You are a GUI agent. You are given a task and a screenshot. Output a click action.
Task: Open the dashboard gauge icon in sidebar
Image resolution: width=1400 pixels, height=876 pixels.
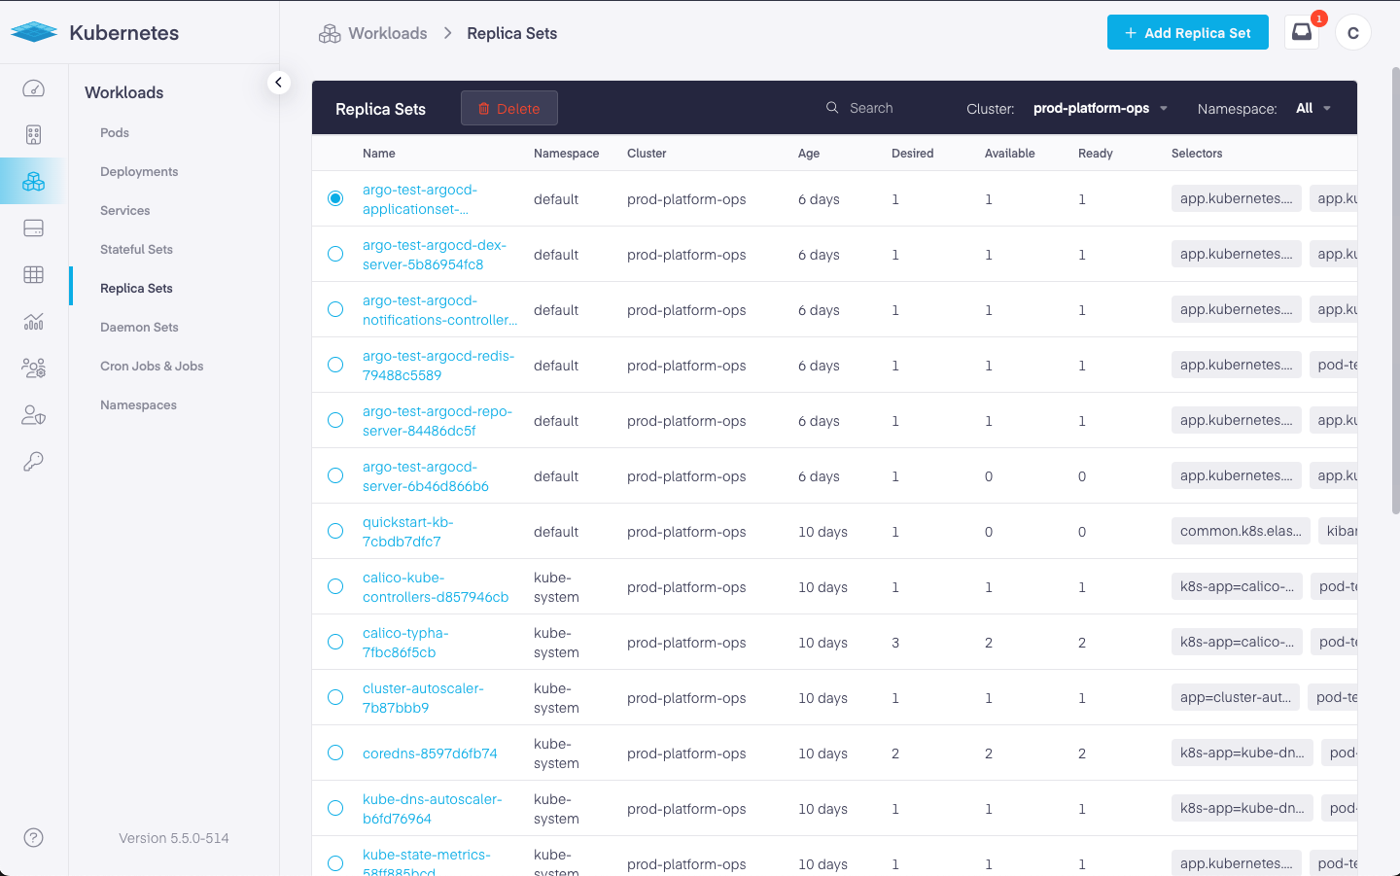(33, 88)
